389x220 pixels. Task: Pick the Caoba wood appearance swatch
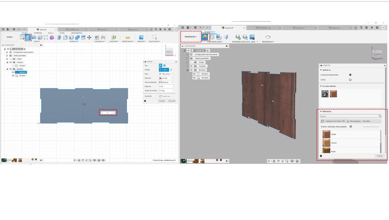click(326, 134)
